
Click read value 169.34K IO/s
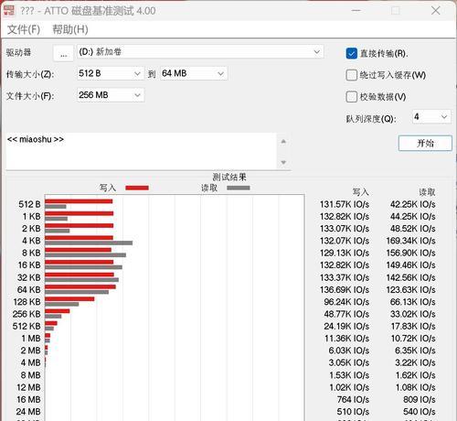410,241
